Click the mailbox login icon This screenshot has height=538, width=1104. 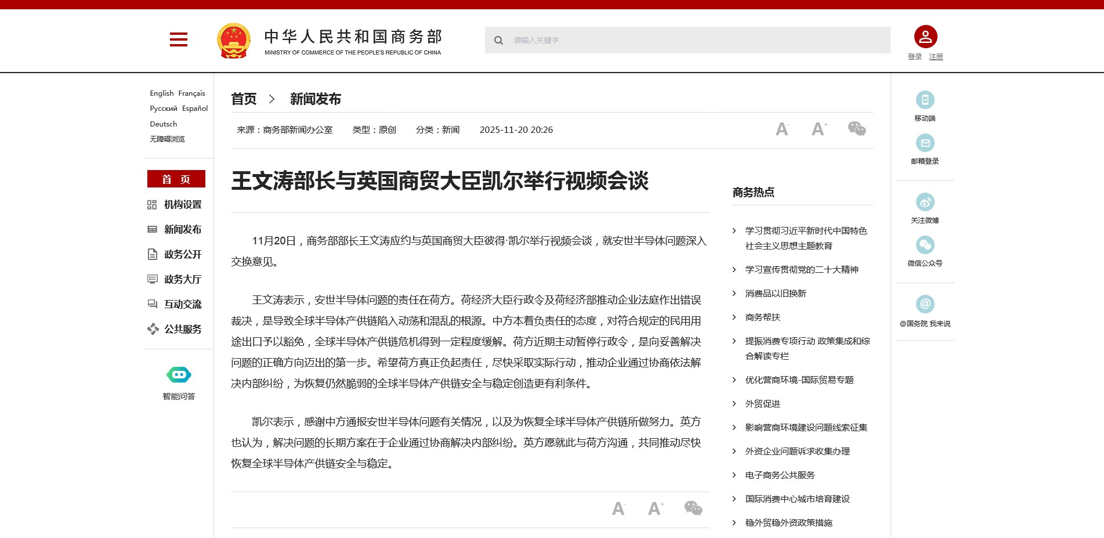[x=925, y=143]
